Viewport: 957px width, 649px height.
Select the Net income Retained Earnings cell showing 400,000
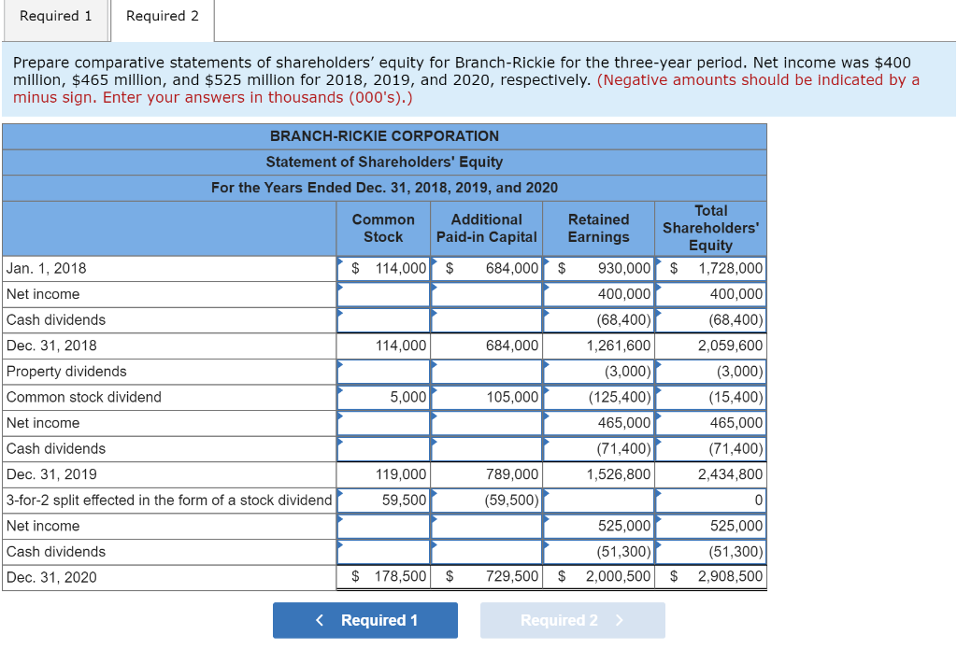[598, 294]
